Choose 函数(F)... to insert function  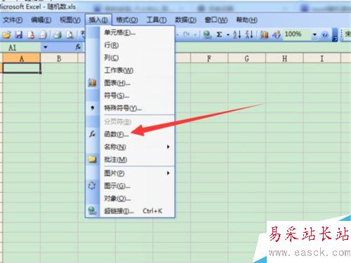coord(138,135)
